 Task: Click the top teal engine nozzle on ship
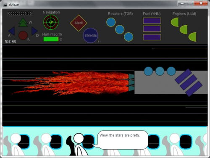[x=131, y=76]
